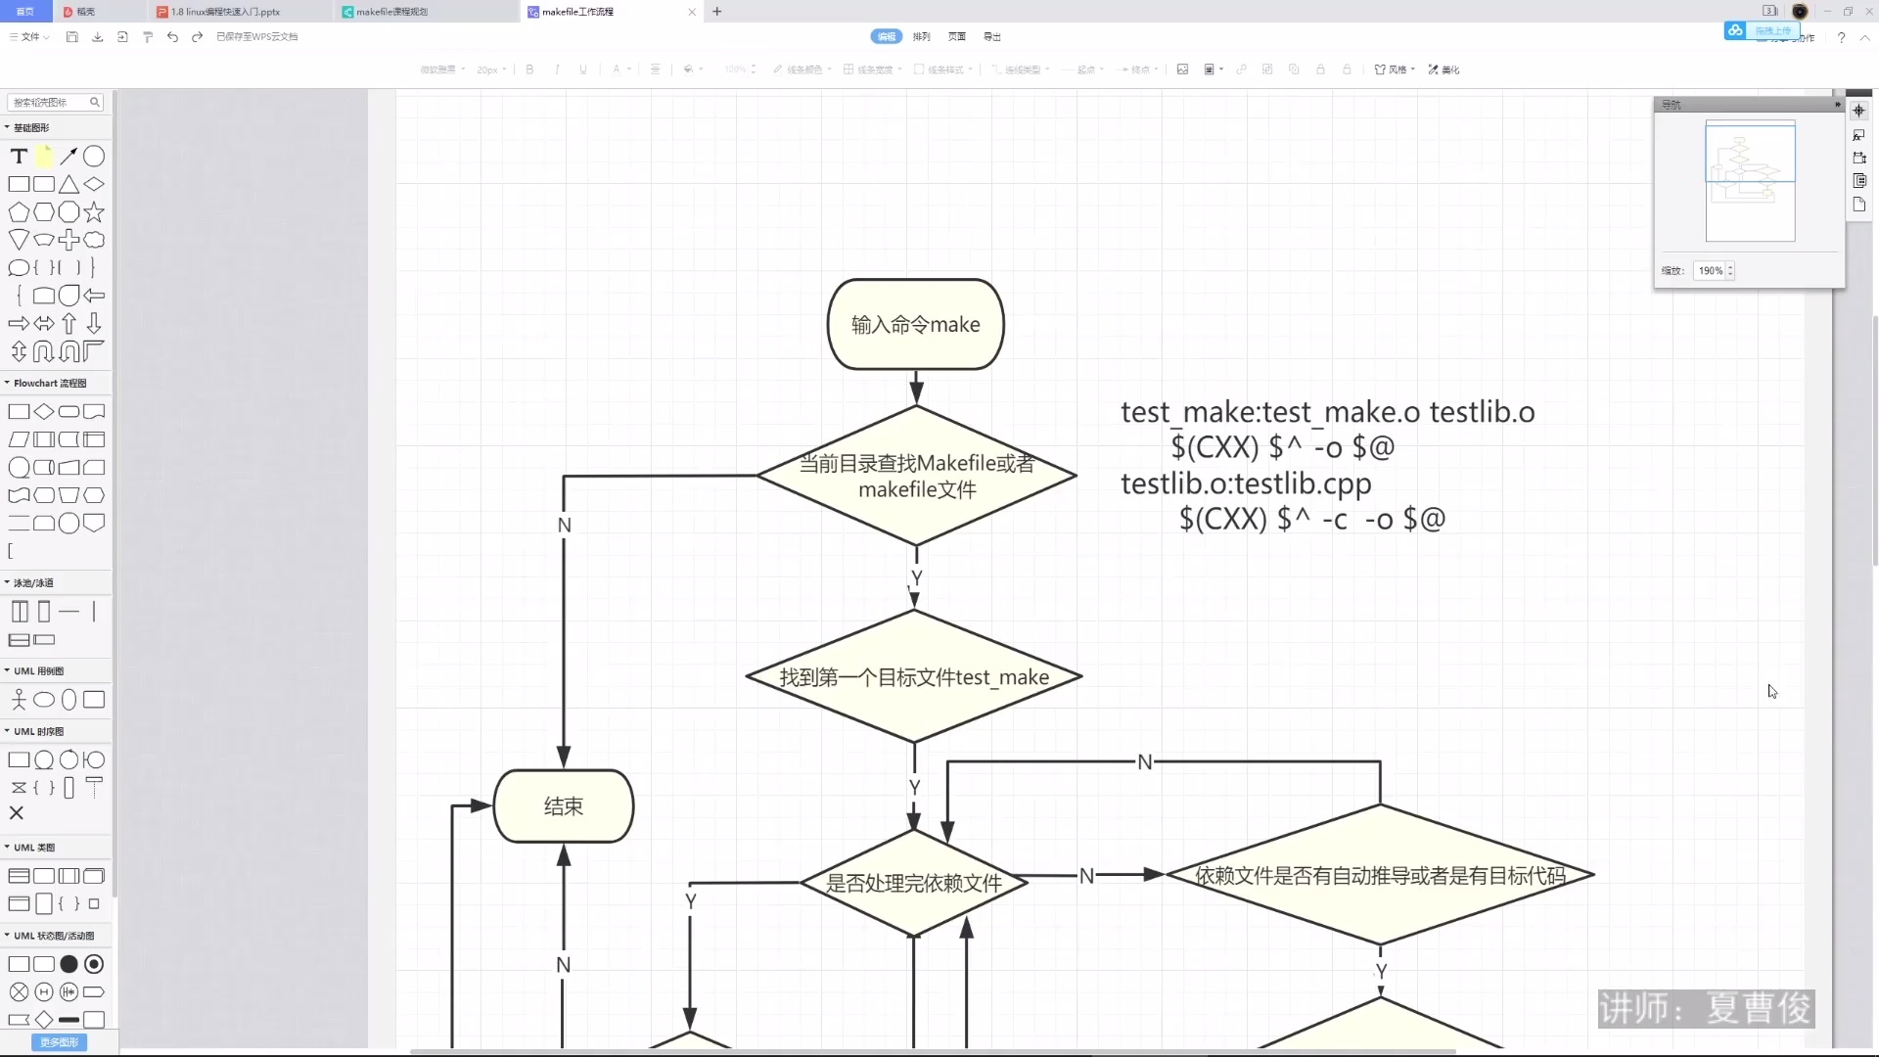Pick the yellow sticky note shape
This screenshot has height=1057, width=1879.
pos(44,157)
